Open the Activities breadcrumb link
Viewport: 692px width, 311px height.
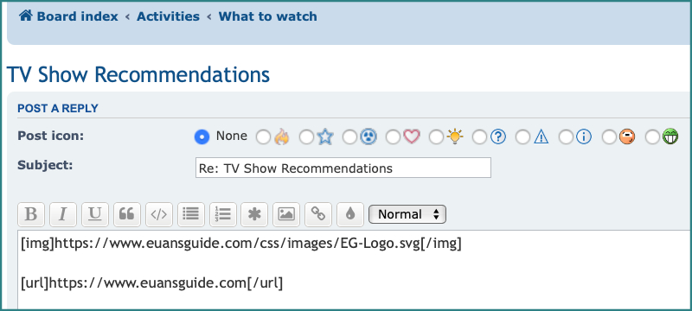[x=168, y=16]
